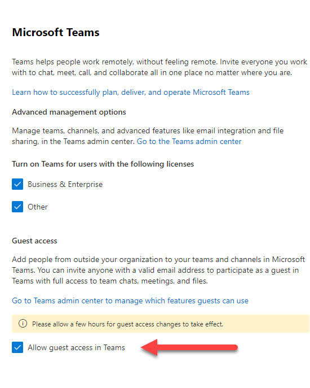Uncheck the Business & Enterprise checkbox
Viewport: 310px width, 388px height.
[17, 184]
